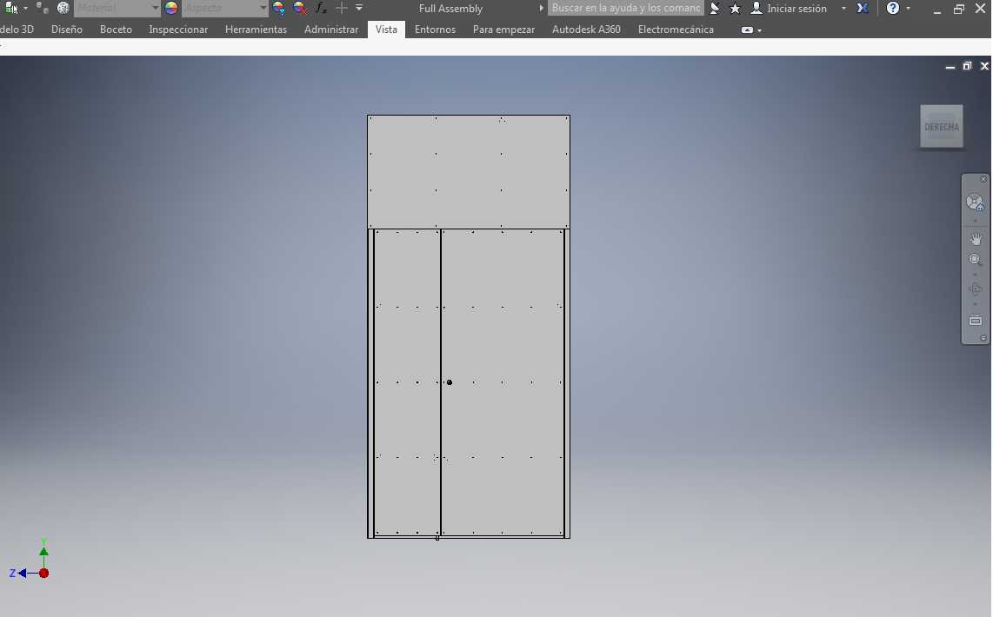
Task: Click the Look At icon in navigation bar
Action: coord(976,321)
